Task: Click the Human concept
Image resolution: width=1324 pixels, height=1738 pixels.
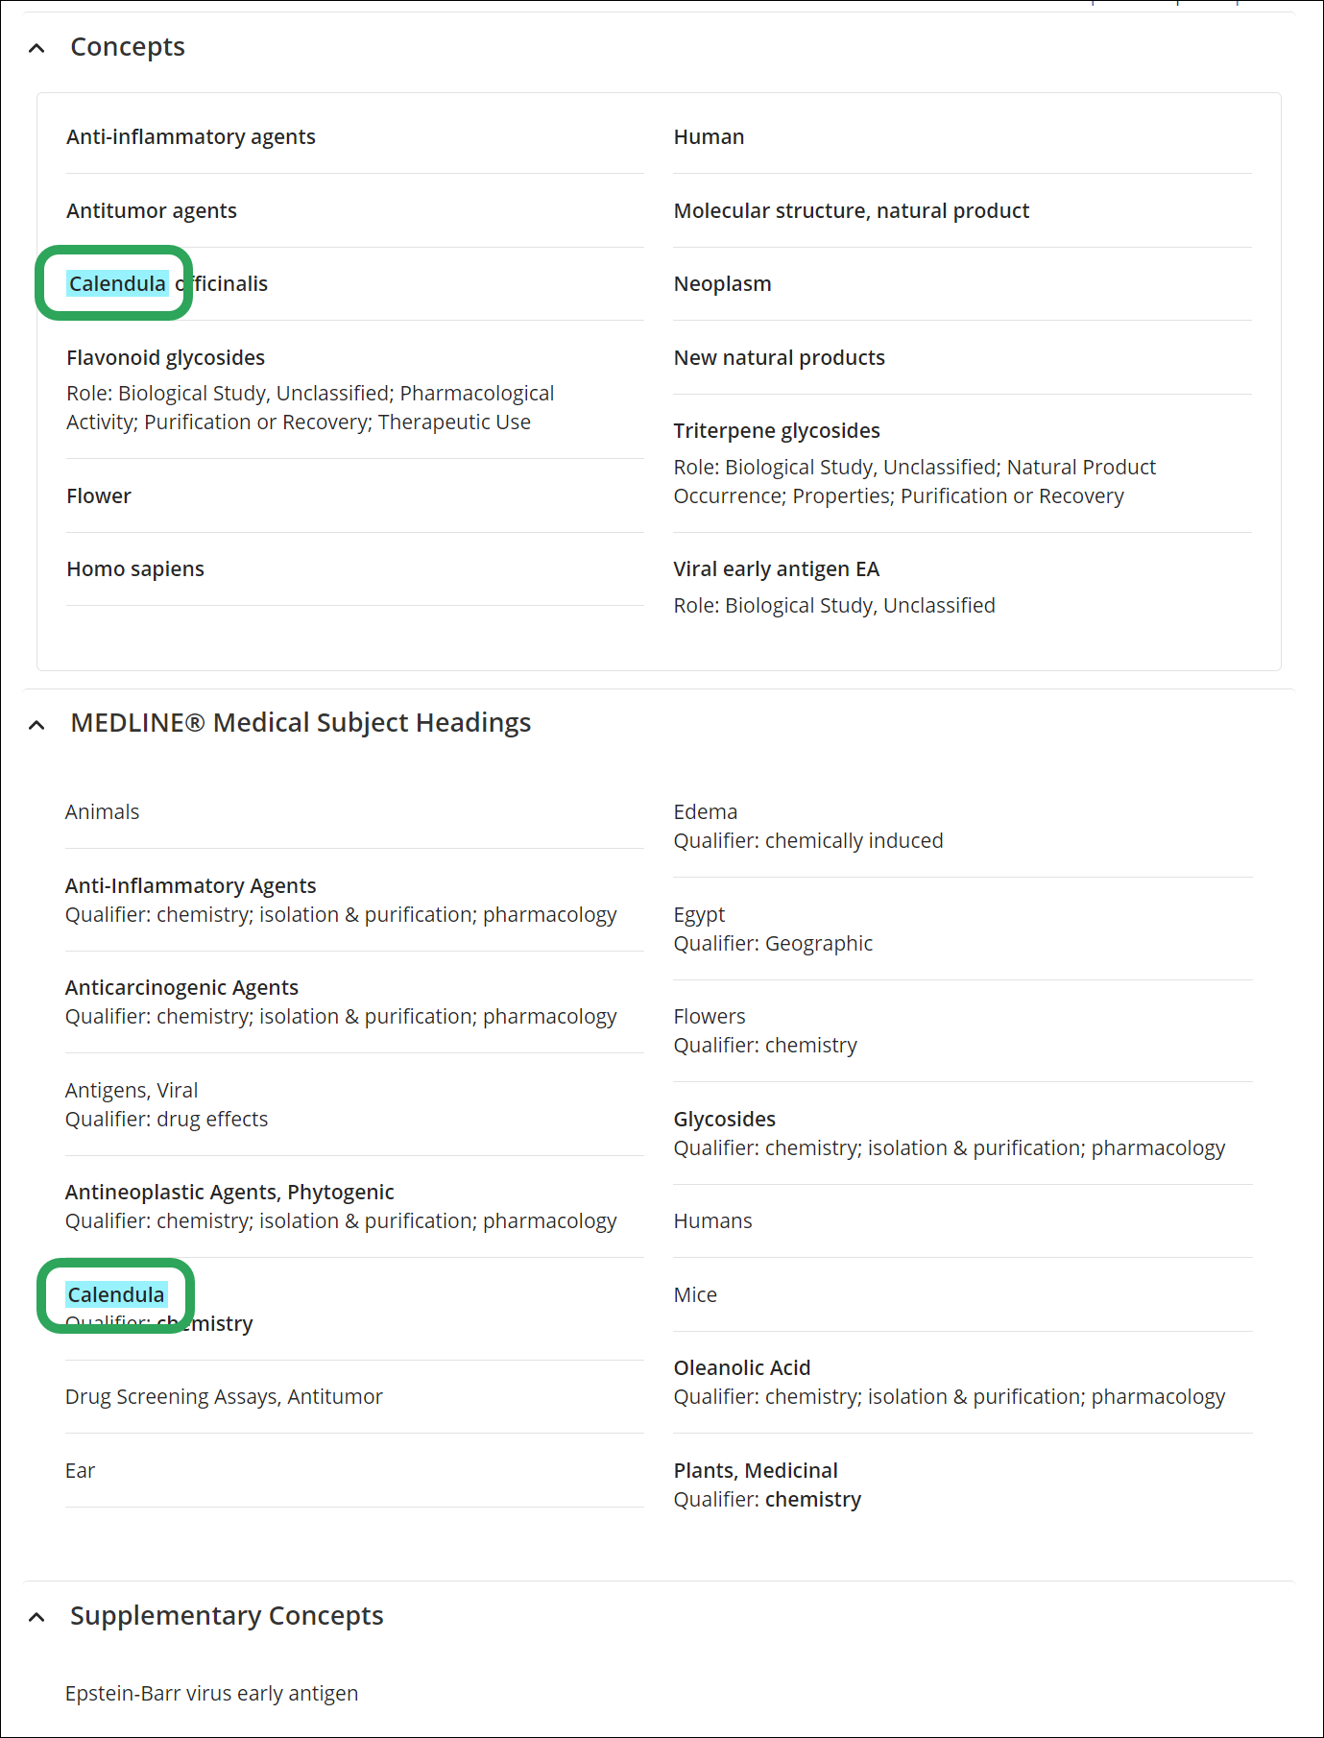Action: click(709, 136)
